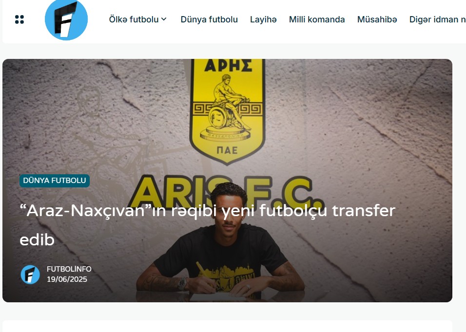The image size is (466, 332).
Task: Click the FUTBOLİNFO author name
Action: pos(69,269)
